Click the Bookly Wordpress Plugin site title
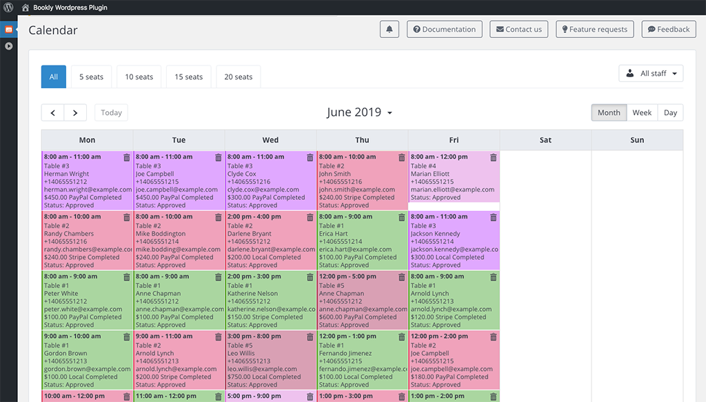This screenshot has height=402, width=706. point(70,7)
